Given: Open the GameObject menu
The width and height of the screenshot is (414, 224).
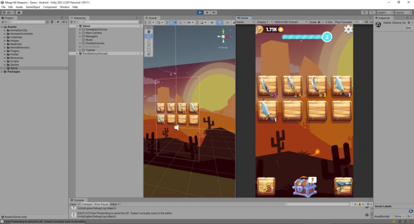Looking at the screenshot, I should (x=33, y=7).
